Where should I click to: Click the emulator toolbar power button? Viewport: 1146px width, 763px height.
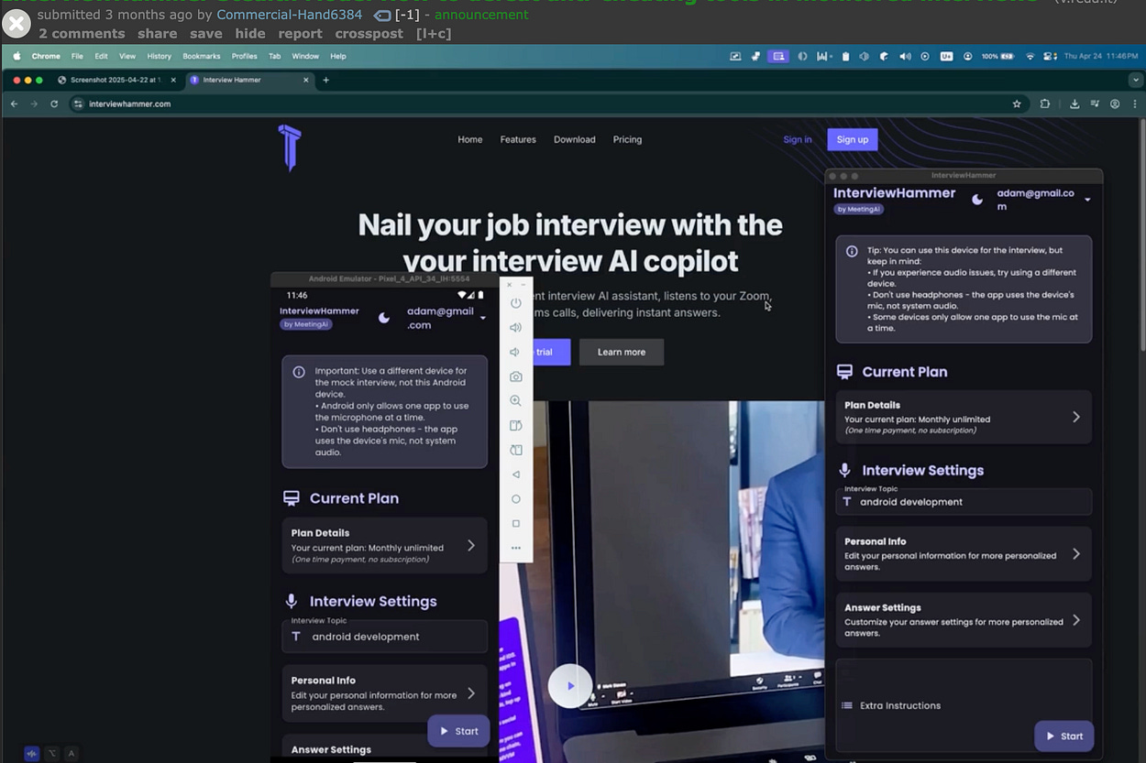click(x=516, y=303)
